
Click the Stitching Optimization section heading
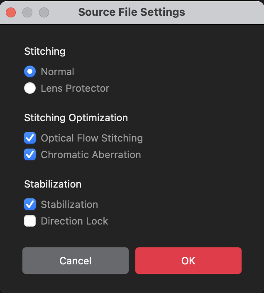pos(76,118)
